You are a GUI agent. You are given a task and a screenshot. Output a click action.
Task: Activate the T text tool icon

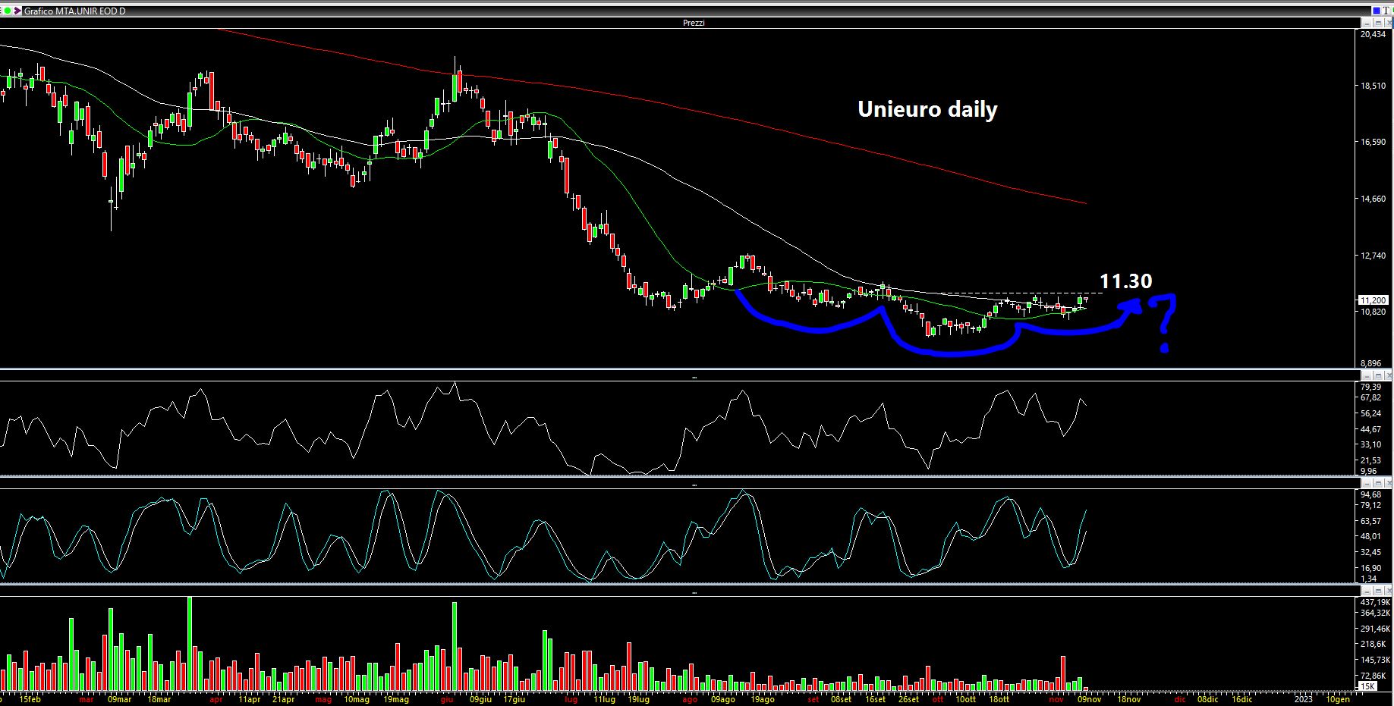[1386, 11]
